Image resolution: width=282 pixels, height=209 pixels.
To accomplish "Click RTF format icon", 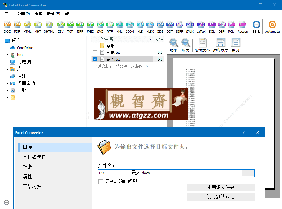I will coord(110,25).
